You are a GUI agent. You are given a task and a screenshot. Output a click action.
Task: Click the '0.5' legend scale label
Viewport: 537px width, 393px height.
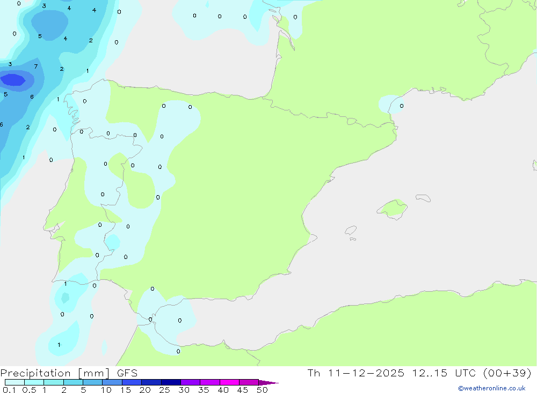tap(29, 390)
